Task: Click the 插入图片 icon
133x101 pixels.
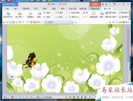Action: [x=20, y=13]
